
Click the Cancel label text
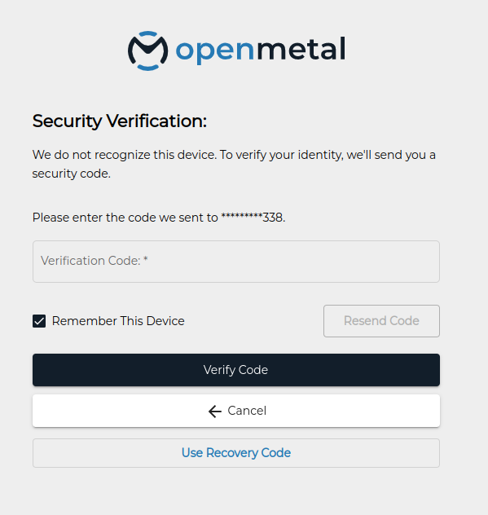(247, 411)
